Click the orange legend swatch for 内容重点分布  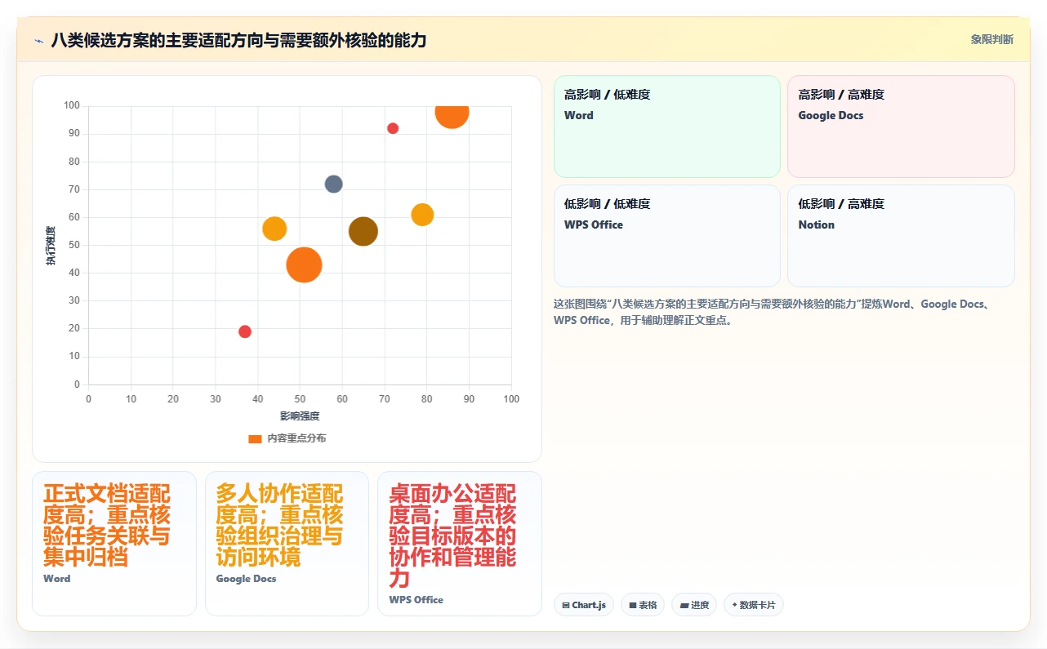click(255, 438)
